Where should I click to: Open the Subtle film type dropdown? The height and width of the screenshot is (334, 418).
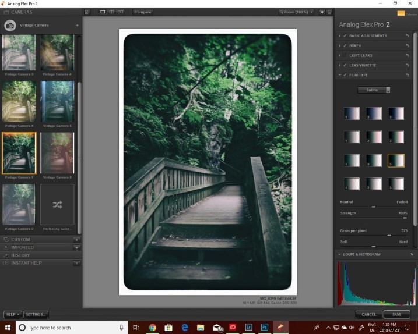374,90
